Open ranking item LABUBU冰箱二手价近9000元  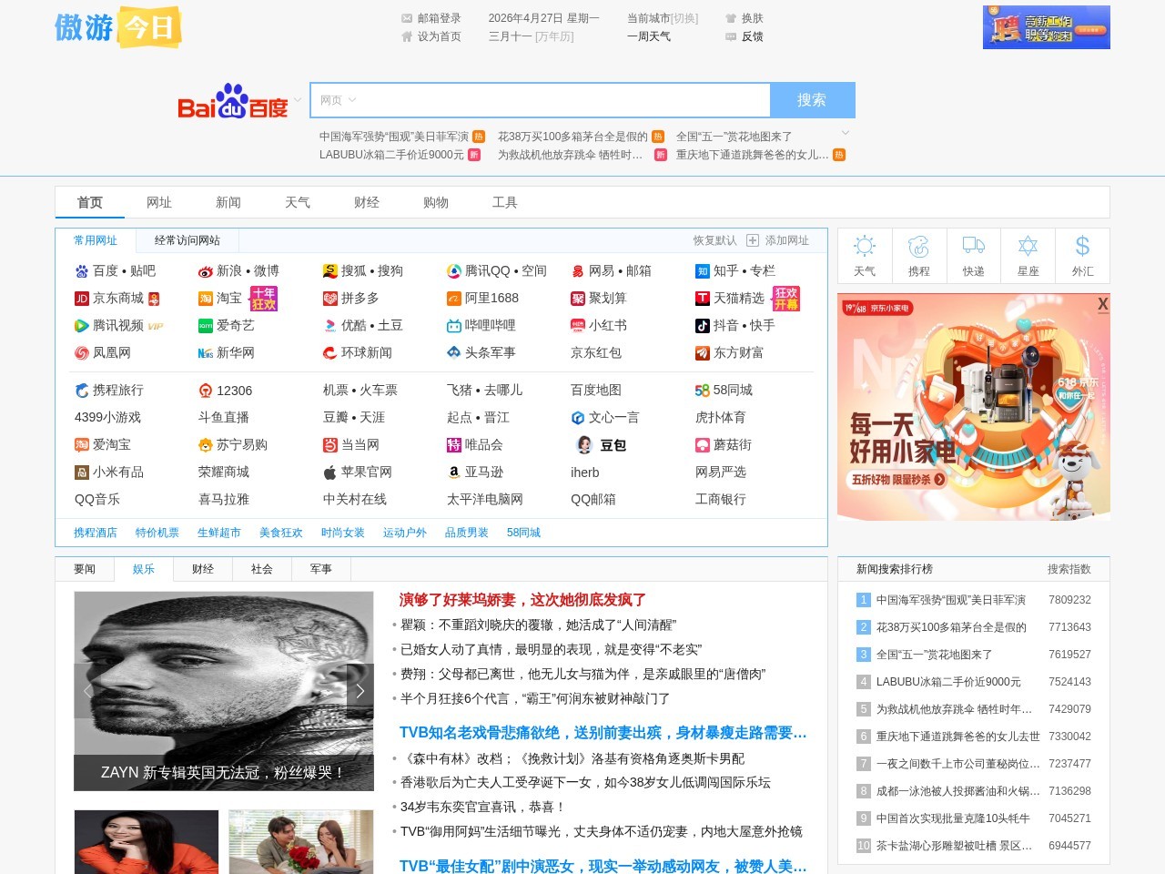click(x=948, y=682)
